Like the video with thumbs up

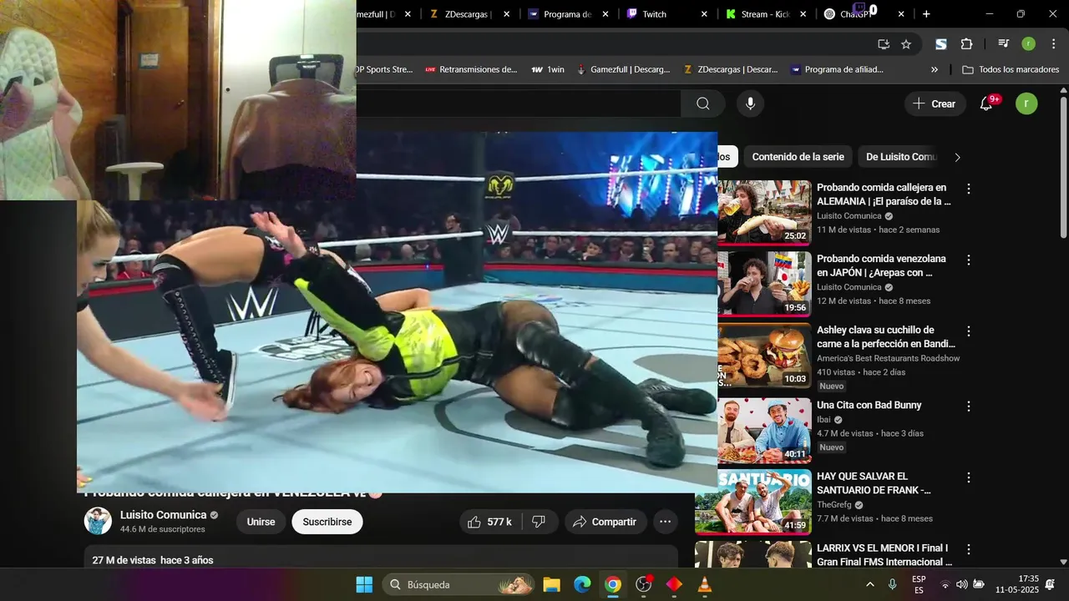[490, 522]
